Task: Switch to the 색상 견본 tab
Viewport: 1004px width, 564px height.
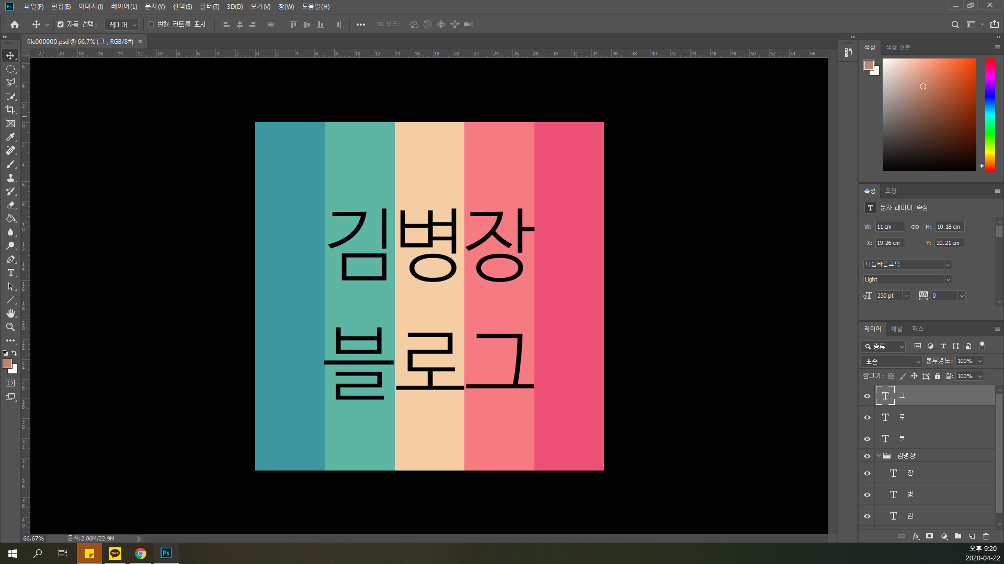Action: click(x=898, y=48)
